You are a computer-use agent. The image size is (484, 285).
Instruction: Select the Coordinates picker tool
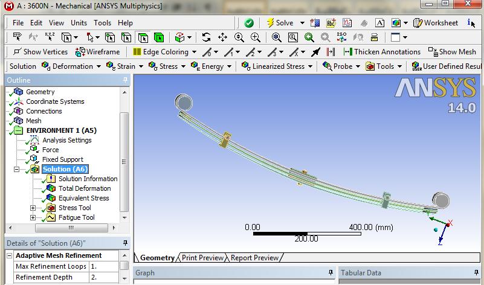point(50,37)
